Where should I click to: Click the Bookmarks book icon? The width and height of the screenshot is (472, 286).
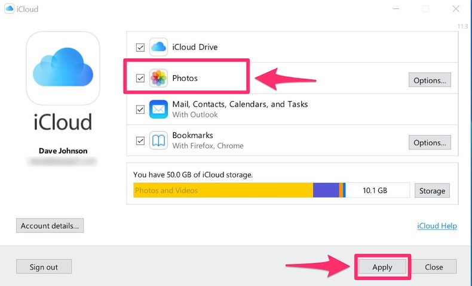pyautogui.click(x=158, y=141)
